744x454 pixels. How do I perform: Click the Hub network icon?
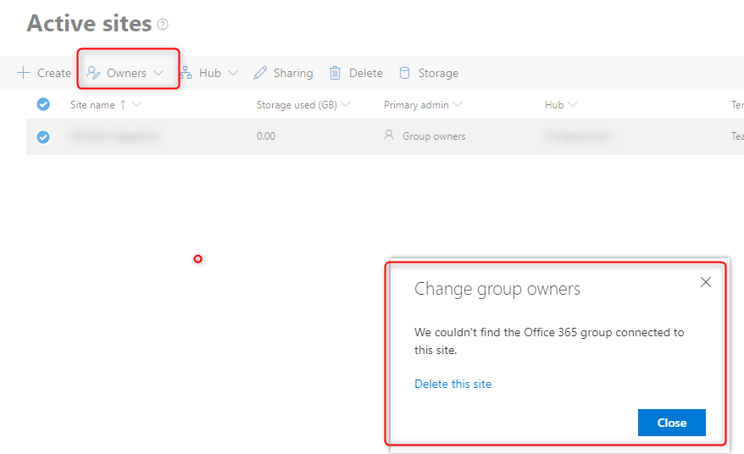(186, 73)
